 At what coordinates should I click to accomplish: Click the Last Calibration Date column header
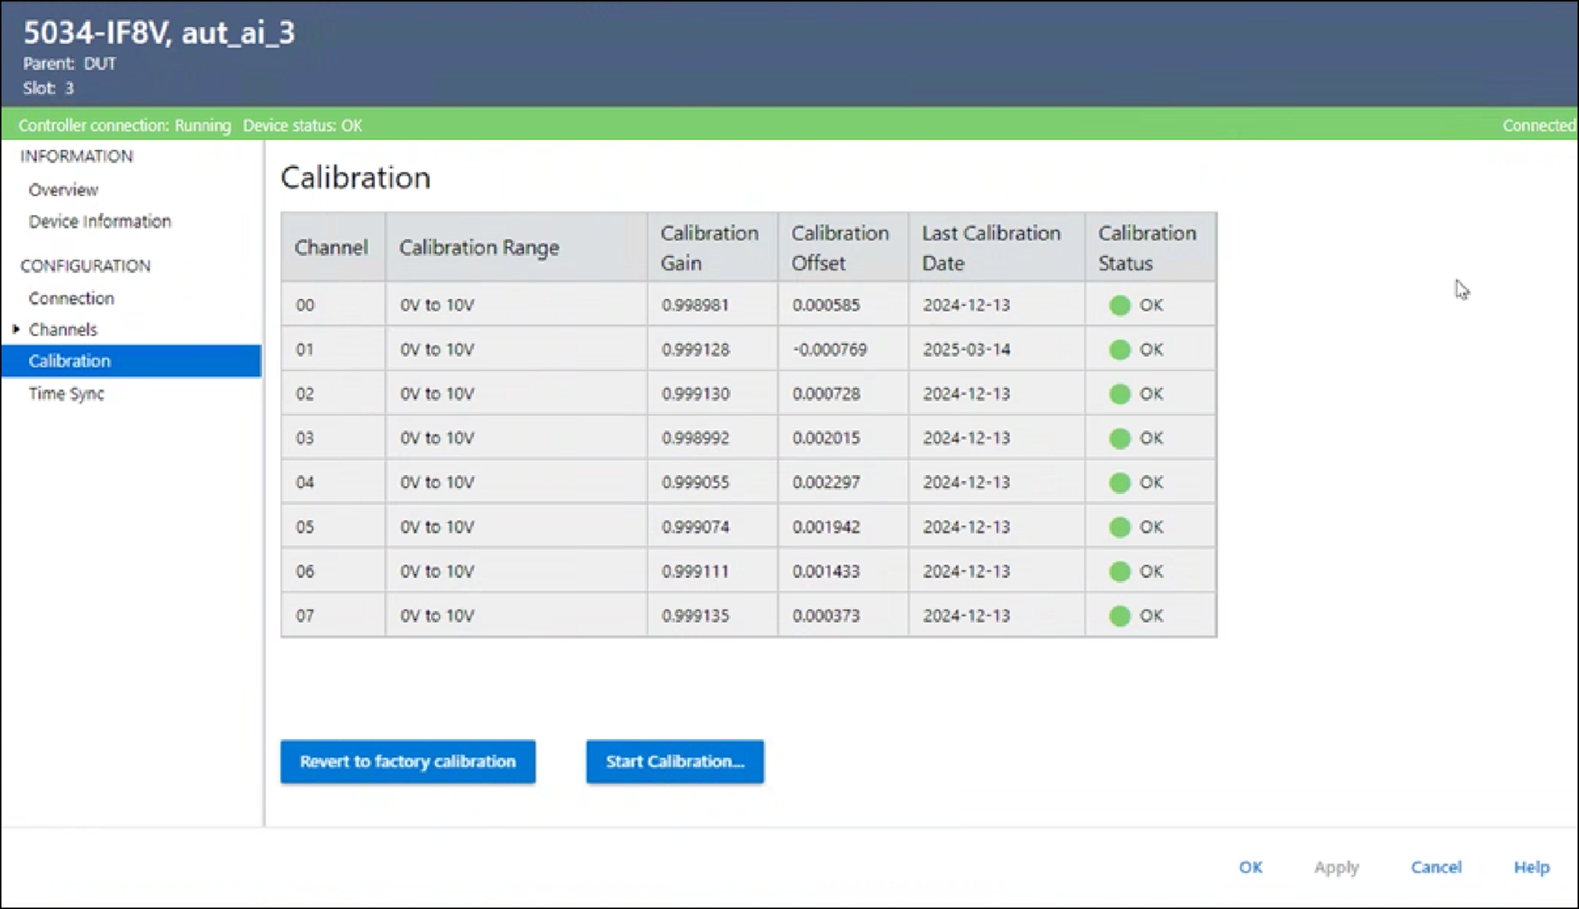(991, 248)
